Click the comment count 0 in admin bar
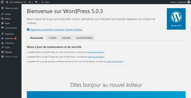This screenshot has width=191, height=98. pos(39,2)
